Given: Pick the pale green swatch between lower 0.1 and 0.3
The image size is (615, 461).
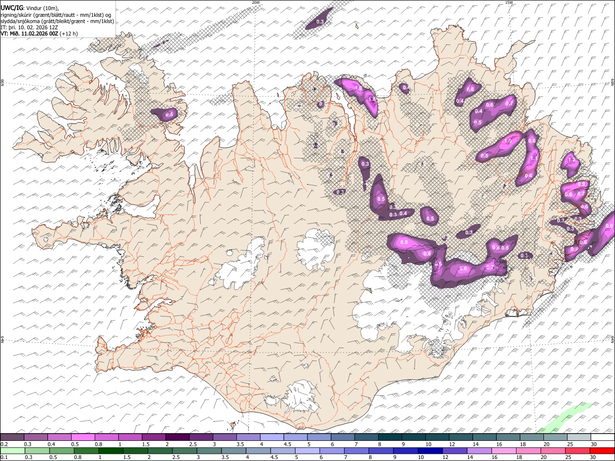Looking at the screenshot, I should [x=12, y=450].
